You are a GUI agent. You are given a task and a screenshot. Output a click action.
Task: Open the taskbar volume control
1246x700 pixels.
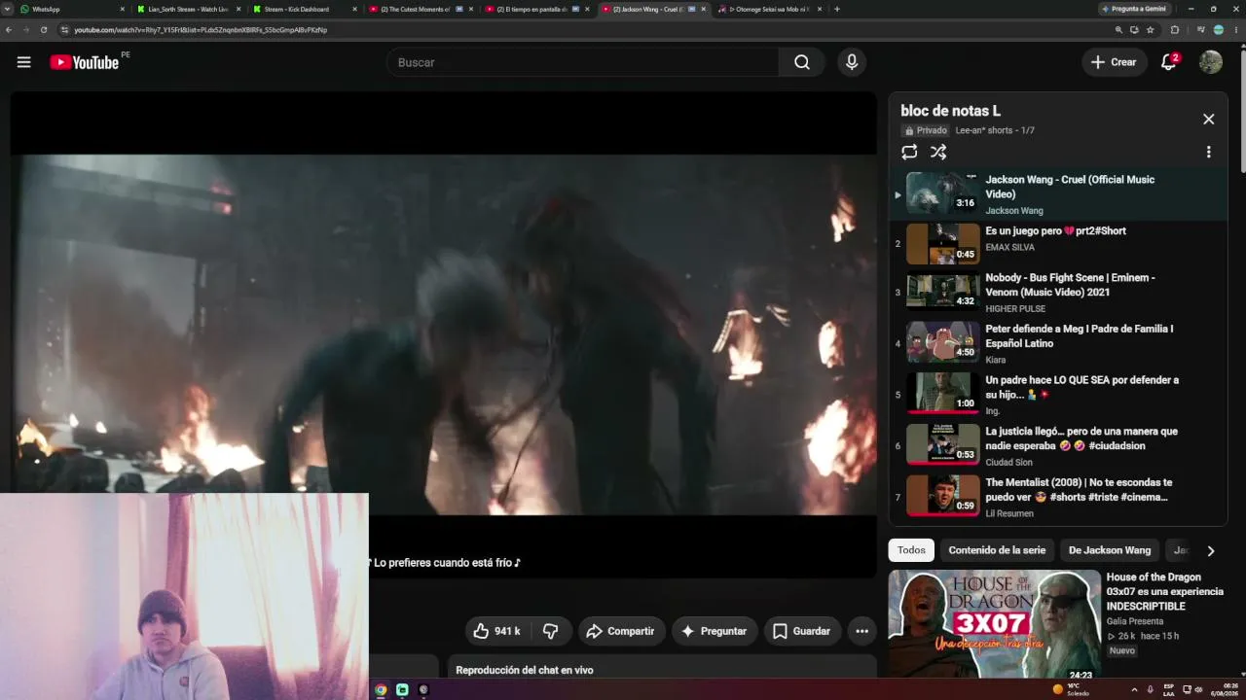tap(1198, 689)
